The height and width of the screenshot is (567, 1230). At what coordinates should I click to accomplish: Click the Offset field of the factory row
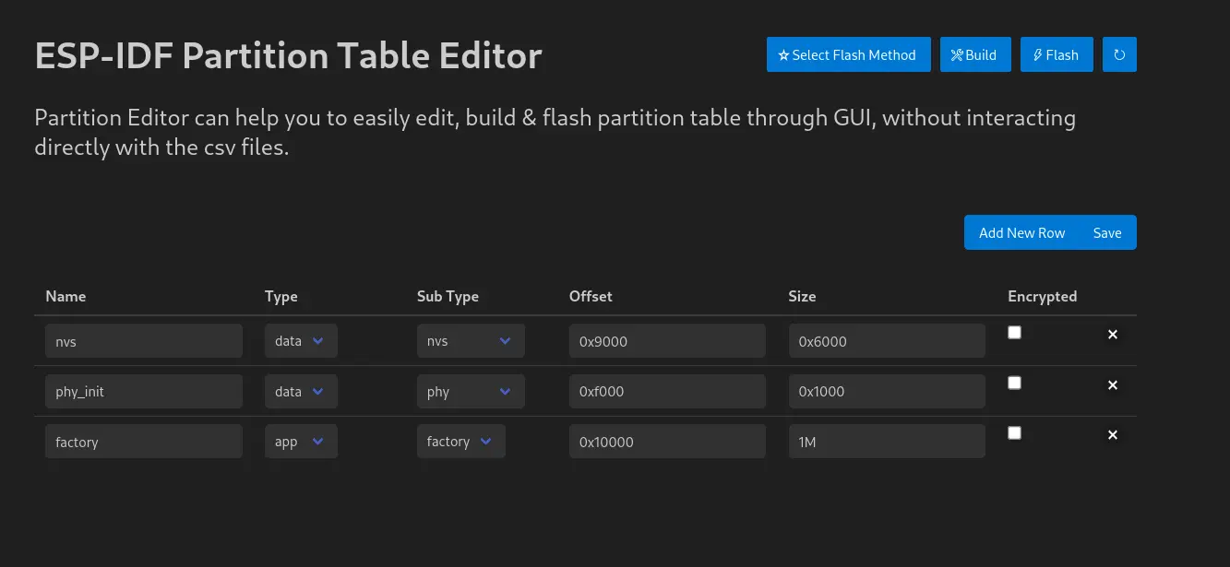pyautogui.click(x=667, y=441)
